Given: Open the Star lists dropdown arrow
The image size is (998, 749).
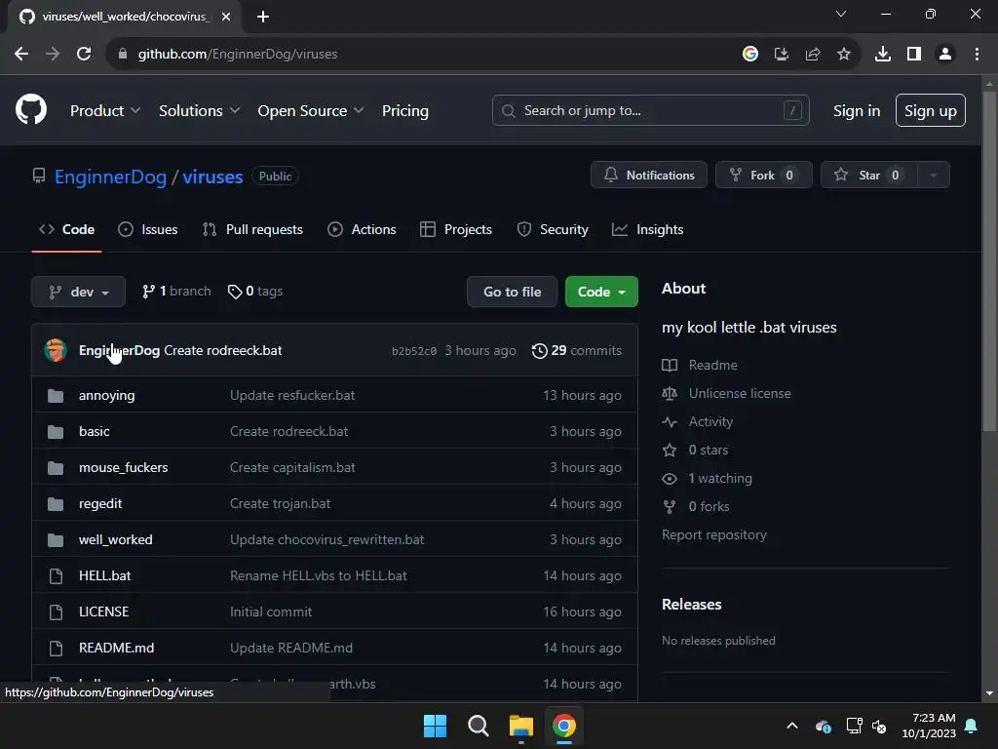Looking at the screenshot, I should pyautogui.click(x=933, y=176).
